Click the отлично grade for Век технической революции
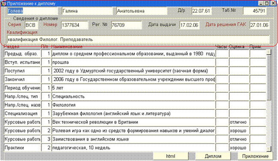The image size is (278, 161). tap(239, 122)
